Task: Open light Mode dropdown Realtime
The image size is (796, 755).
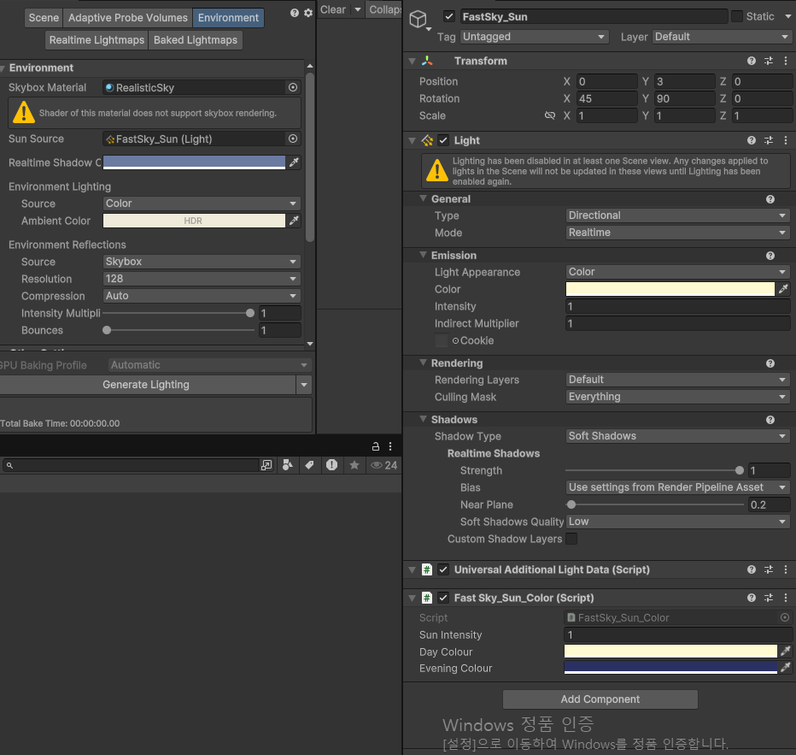Action: [x=677, y=233]
